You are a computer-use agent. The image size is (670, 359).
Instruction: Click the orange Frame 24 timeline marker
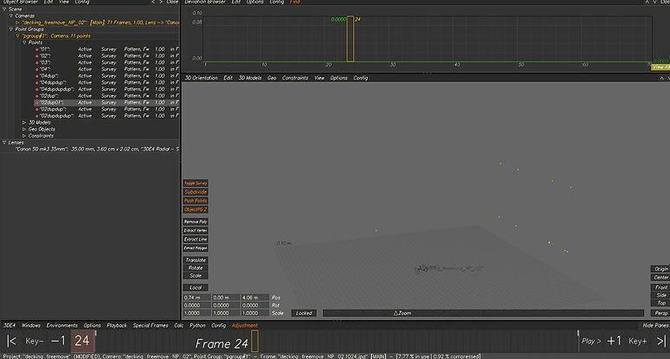click(x=254, y=341)
